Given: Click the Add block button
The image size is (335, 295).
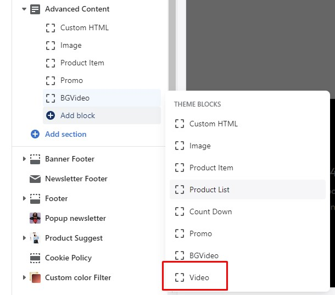Looking at the screenshot, I should point(77,115).
